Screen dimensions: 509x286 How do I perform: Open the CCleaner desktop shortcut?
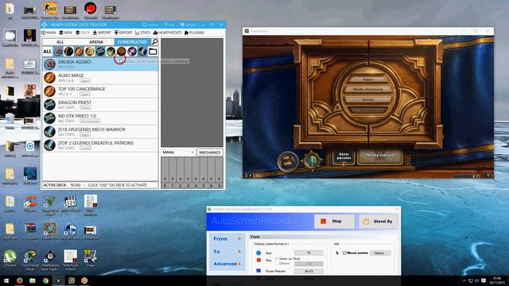click(x=30, y=203)
